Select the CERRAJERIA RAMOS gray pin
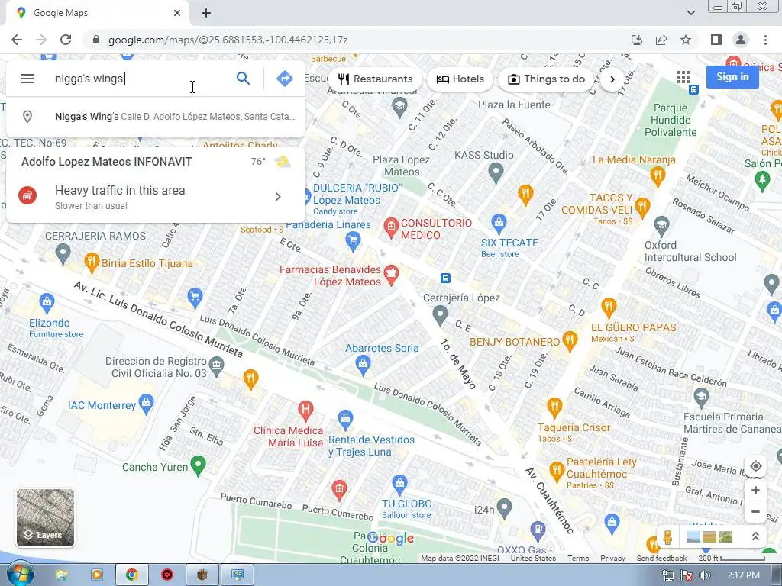The image size is (782, 586). (63, 253)
